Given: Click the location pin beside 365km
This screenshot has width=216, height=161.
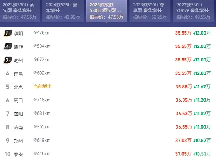Looking at the screenshot, I should coord(35,126).
